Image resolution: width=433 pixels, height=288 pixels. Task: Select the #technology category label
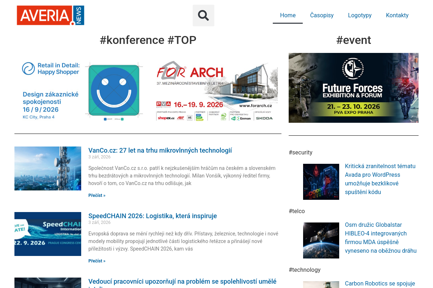pos(305,270)
